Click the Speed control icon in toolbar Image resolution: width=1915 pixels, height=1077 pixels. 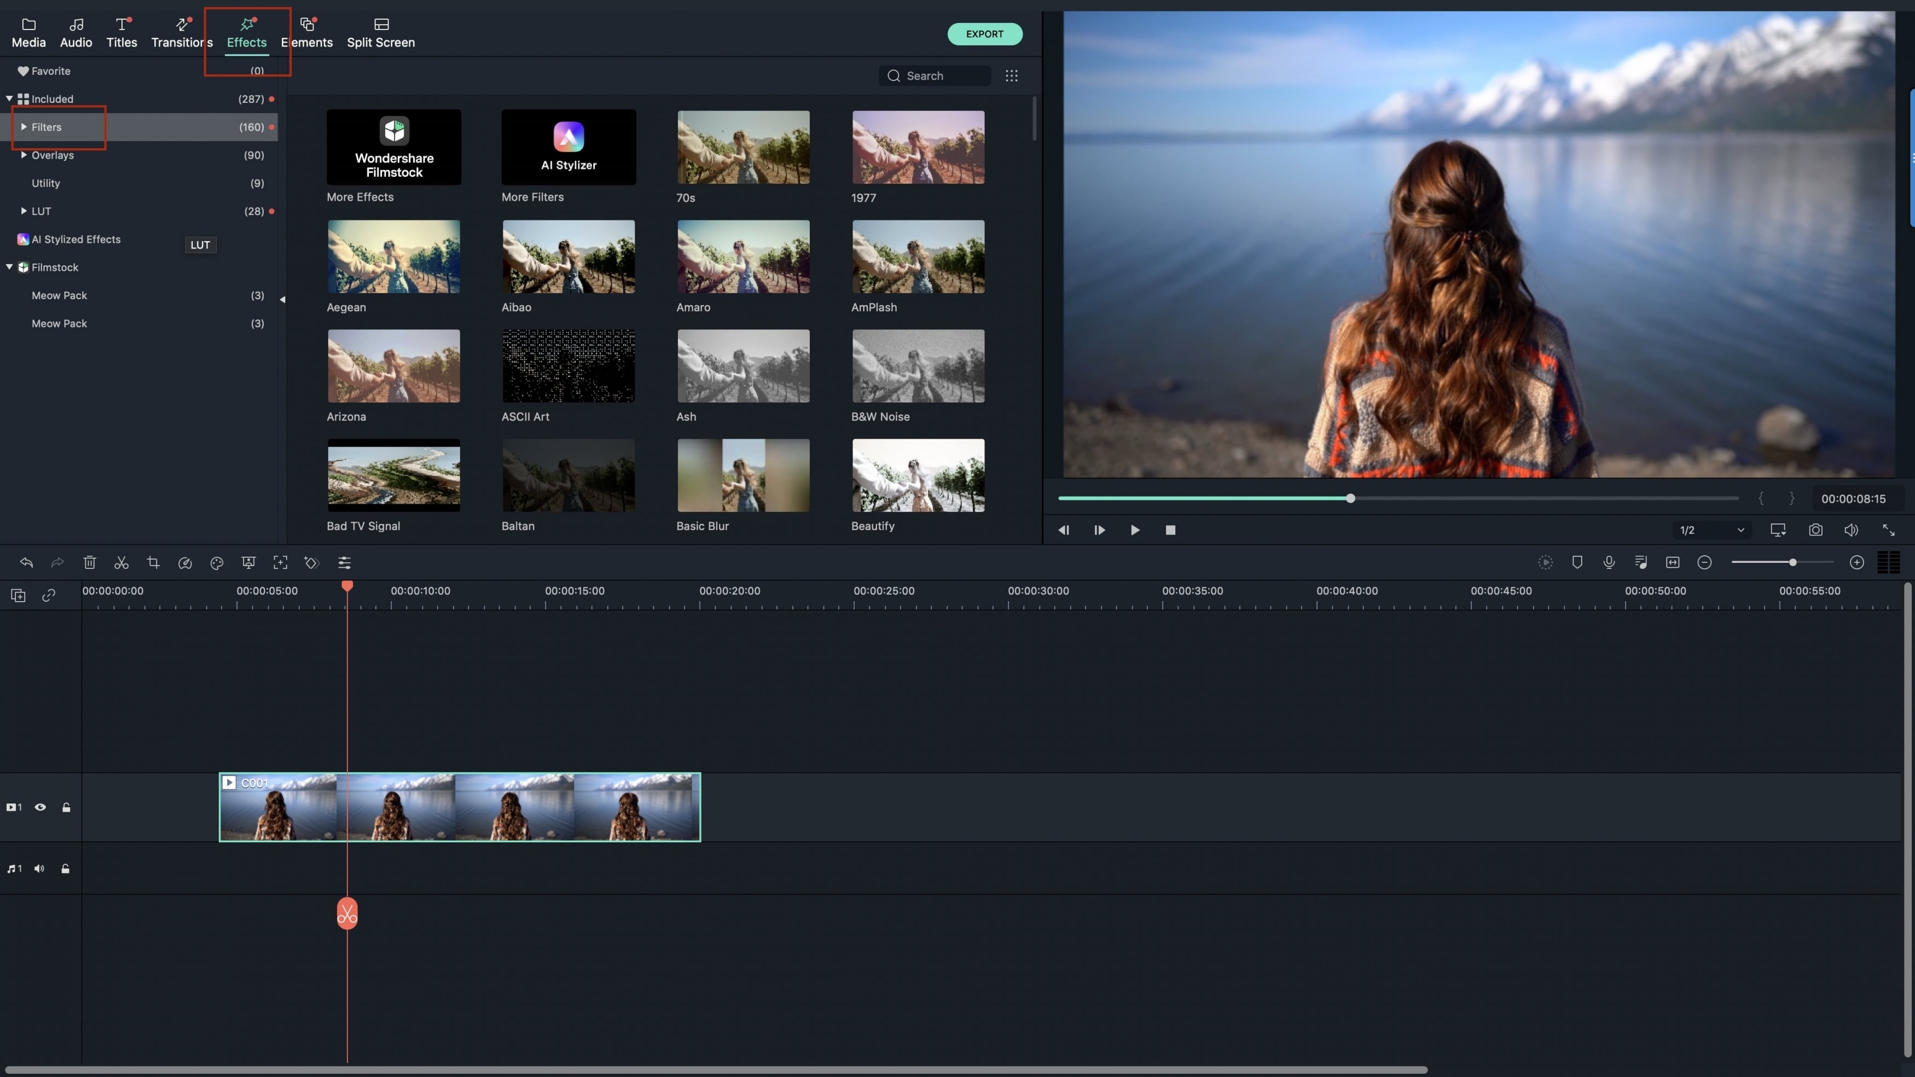184,563
